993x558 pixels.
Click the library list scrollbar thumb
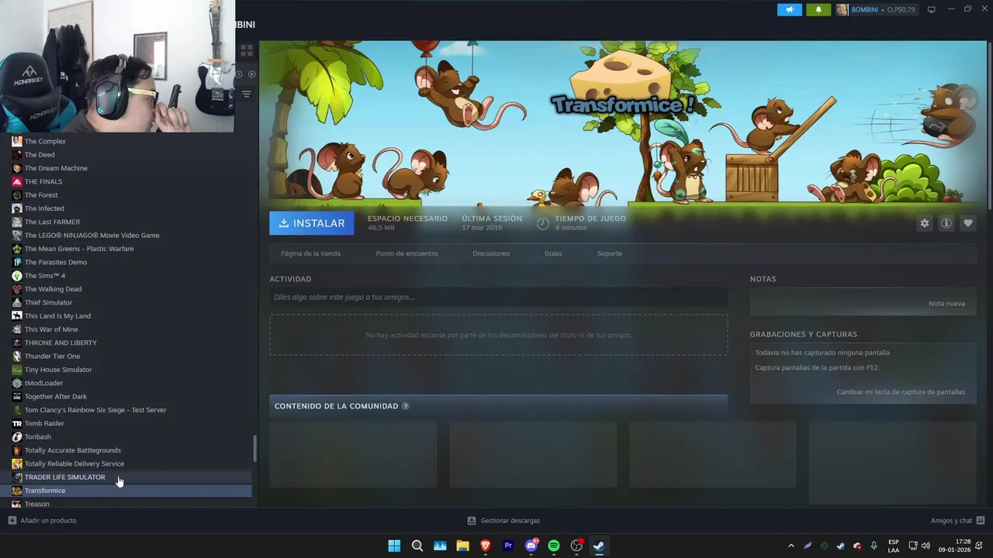(255, 447)
